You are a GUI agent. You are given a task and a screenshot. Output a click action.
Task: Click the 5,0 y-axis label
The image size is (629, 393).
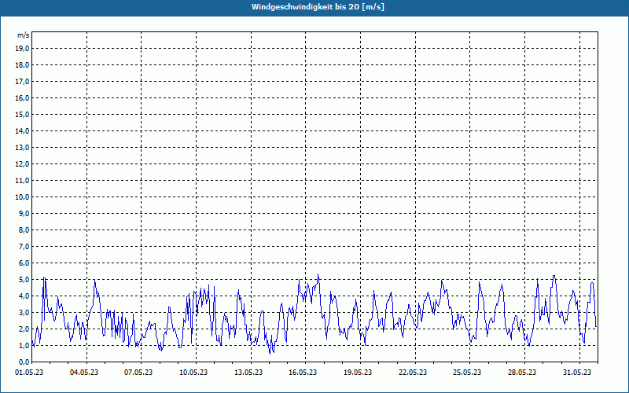pyautogui.click(x=24, y=279)
